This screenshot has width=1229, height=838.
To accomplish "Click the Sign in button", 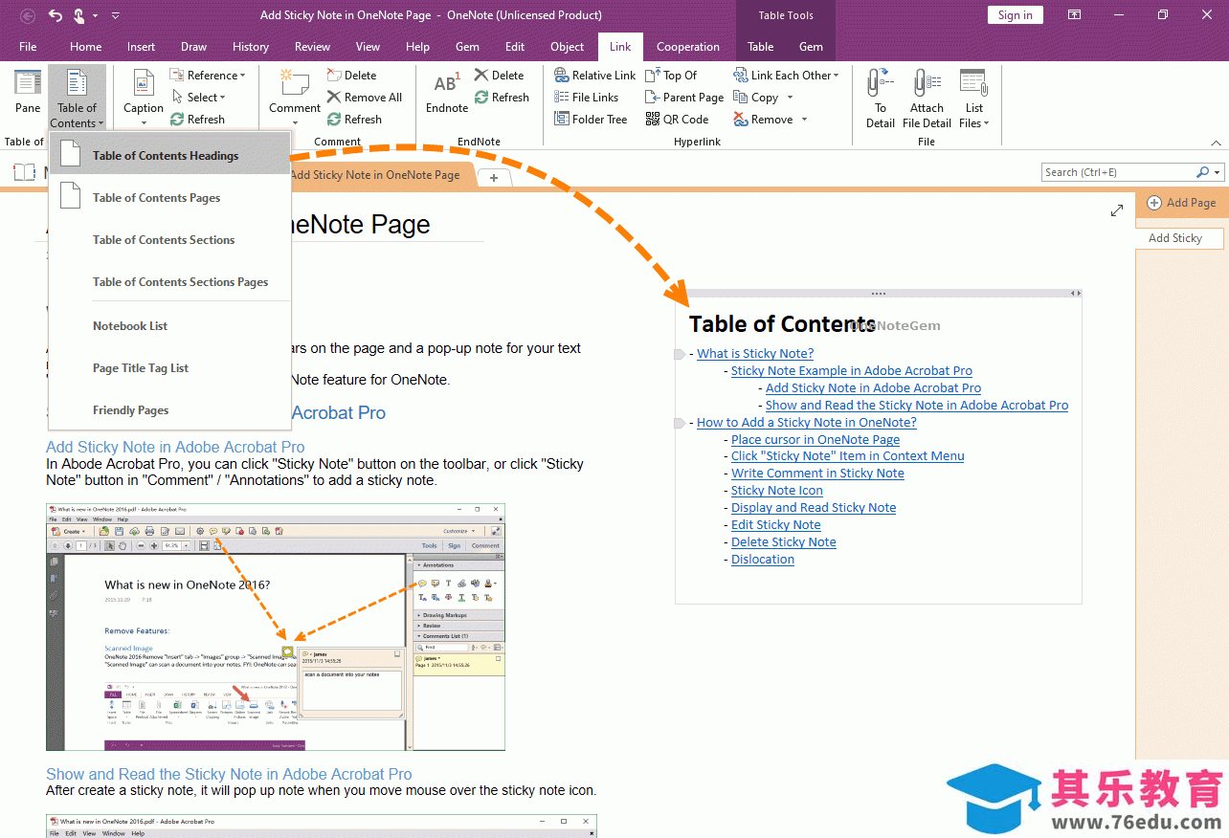I will coord(1015,15).
